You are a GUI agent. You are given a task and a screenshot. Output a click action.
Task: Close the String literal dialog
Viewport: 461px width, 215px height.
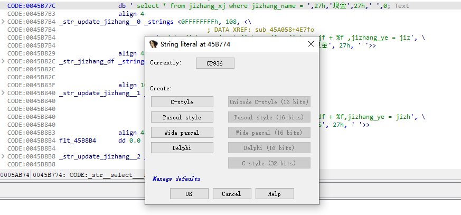[x=311, y=44]
